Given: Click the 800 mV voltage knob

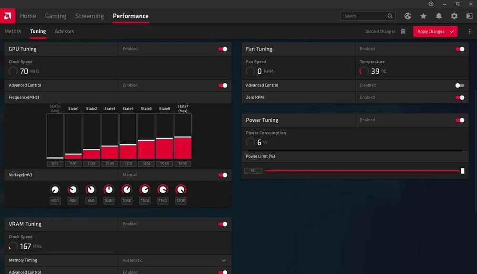Looking at the screenshot, I should 55,190.
